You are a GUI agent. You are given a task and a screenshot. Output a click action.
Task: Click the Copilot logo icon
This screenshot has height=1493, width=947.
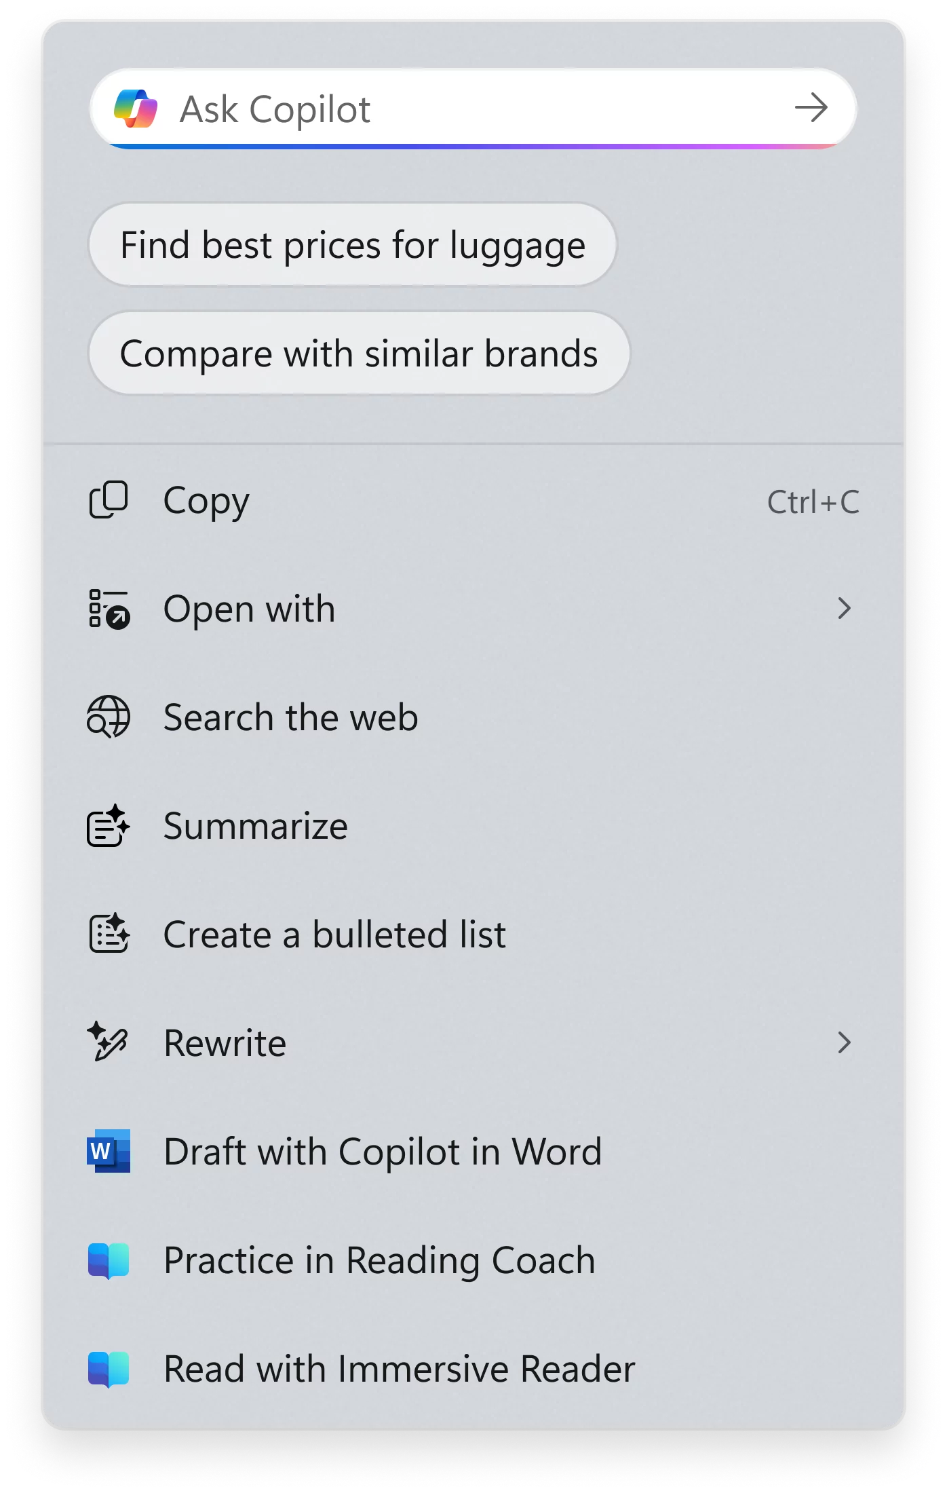(136, 109)
